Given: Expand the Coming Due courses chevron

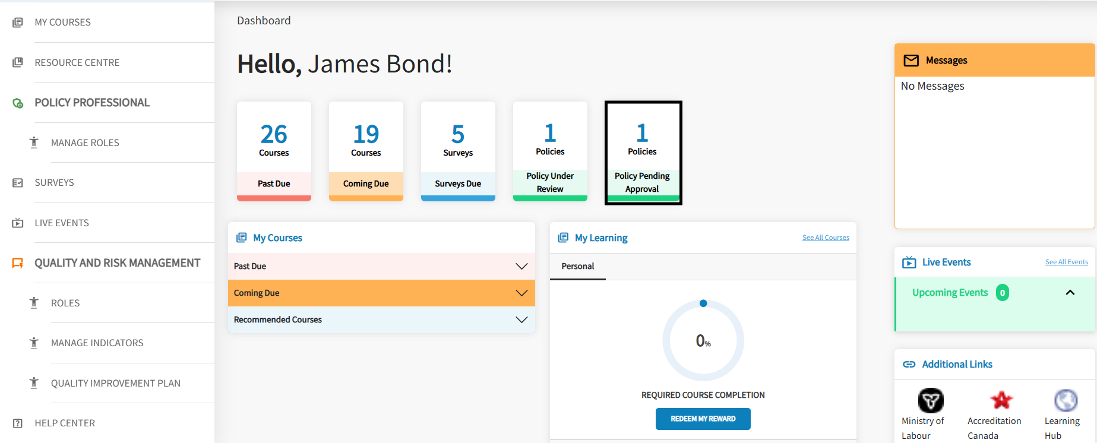Looking at the screenshot, I should [x=521, y=293].
